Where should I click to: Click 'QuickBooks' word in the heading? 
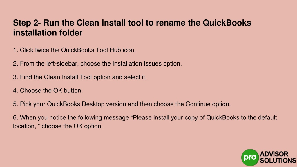227,23
